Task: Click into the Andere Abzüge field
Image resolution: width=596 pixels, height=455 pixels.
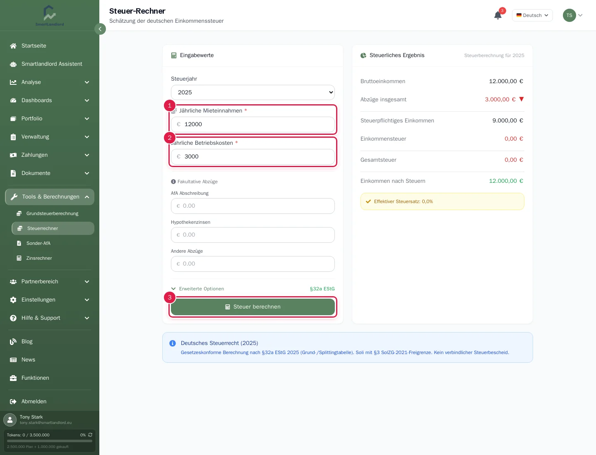Action: pyautogui.click(x=253, y=264)
